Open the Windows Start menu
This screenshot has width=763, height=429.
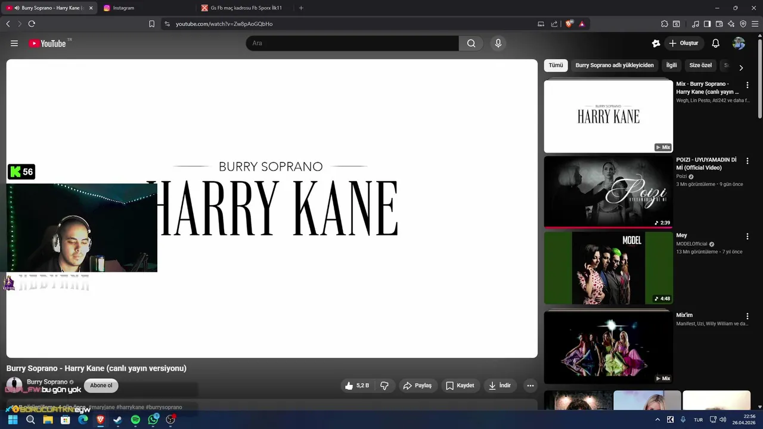(x=13, y=419)
